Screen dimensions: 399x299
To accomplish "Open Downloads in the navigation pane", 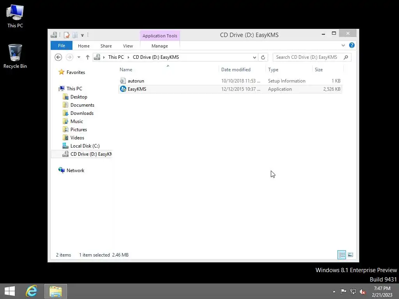I will pyautogui.click(x=82, y=113).
